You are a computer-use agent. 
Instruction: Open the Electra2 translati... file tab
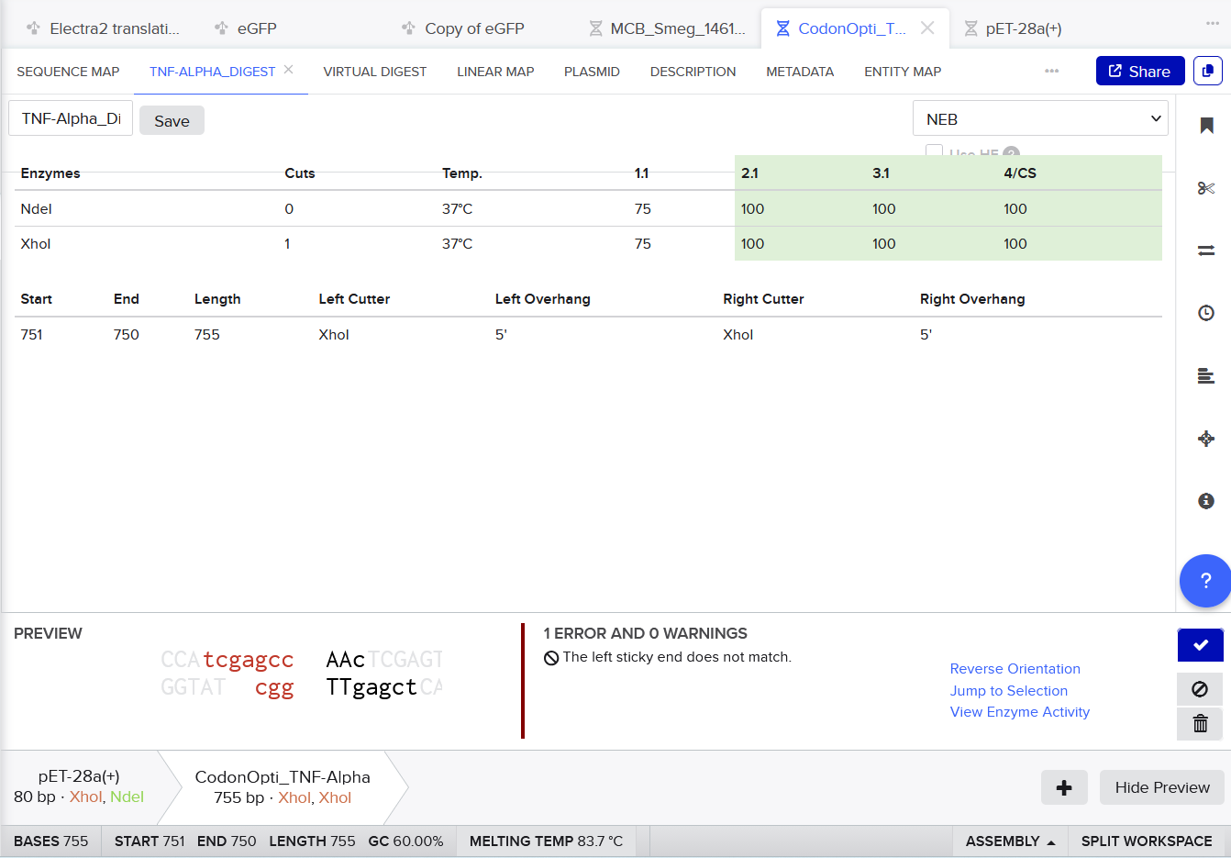tap(103, 28)
